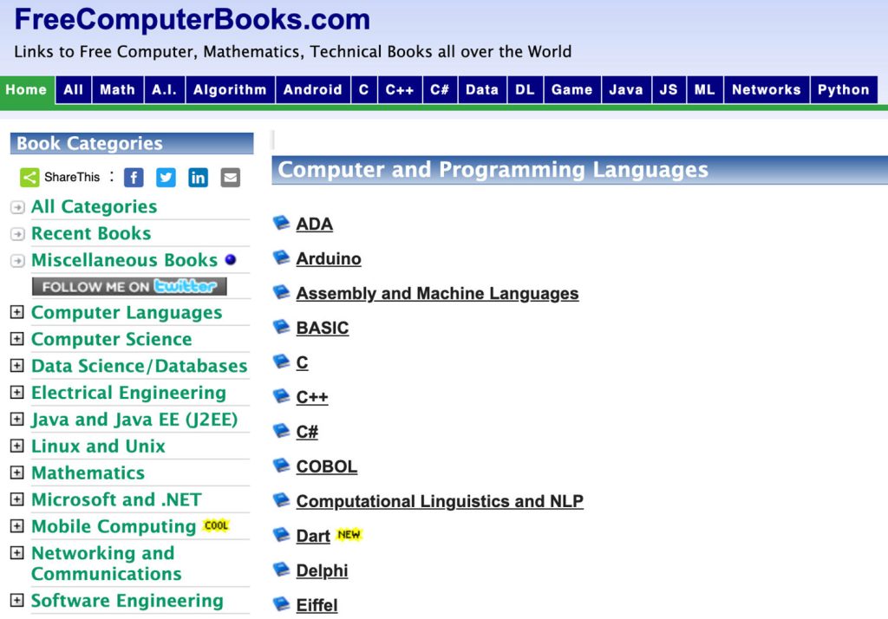Click the book icon beside Delphi
Screen dimensions: 888x619
[x=282, y=570]
